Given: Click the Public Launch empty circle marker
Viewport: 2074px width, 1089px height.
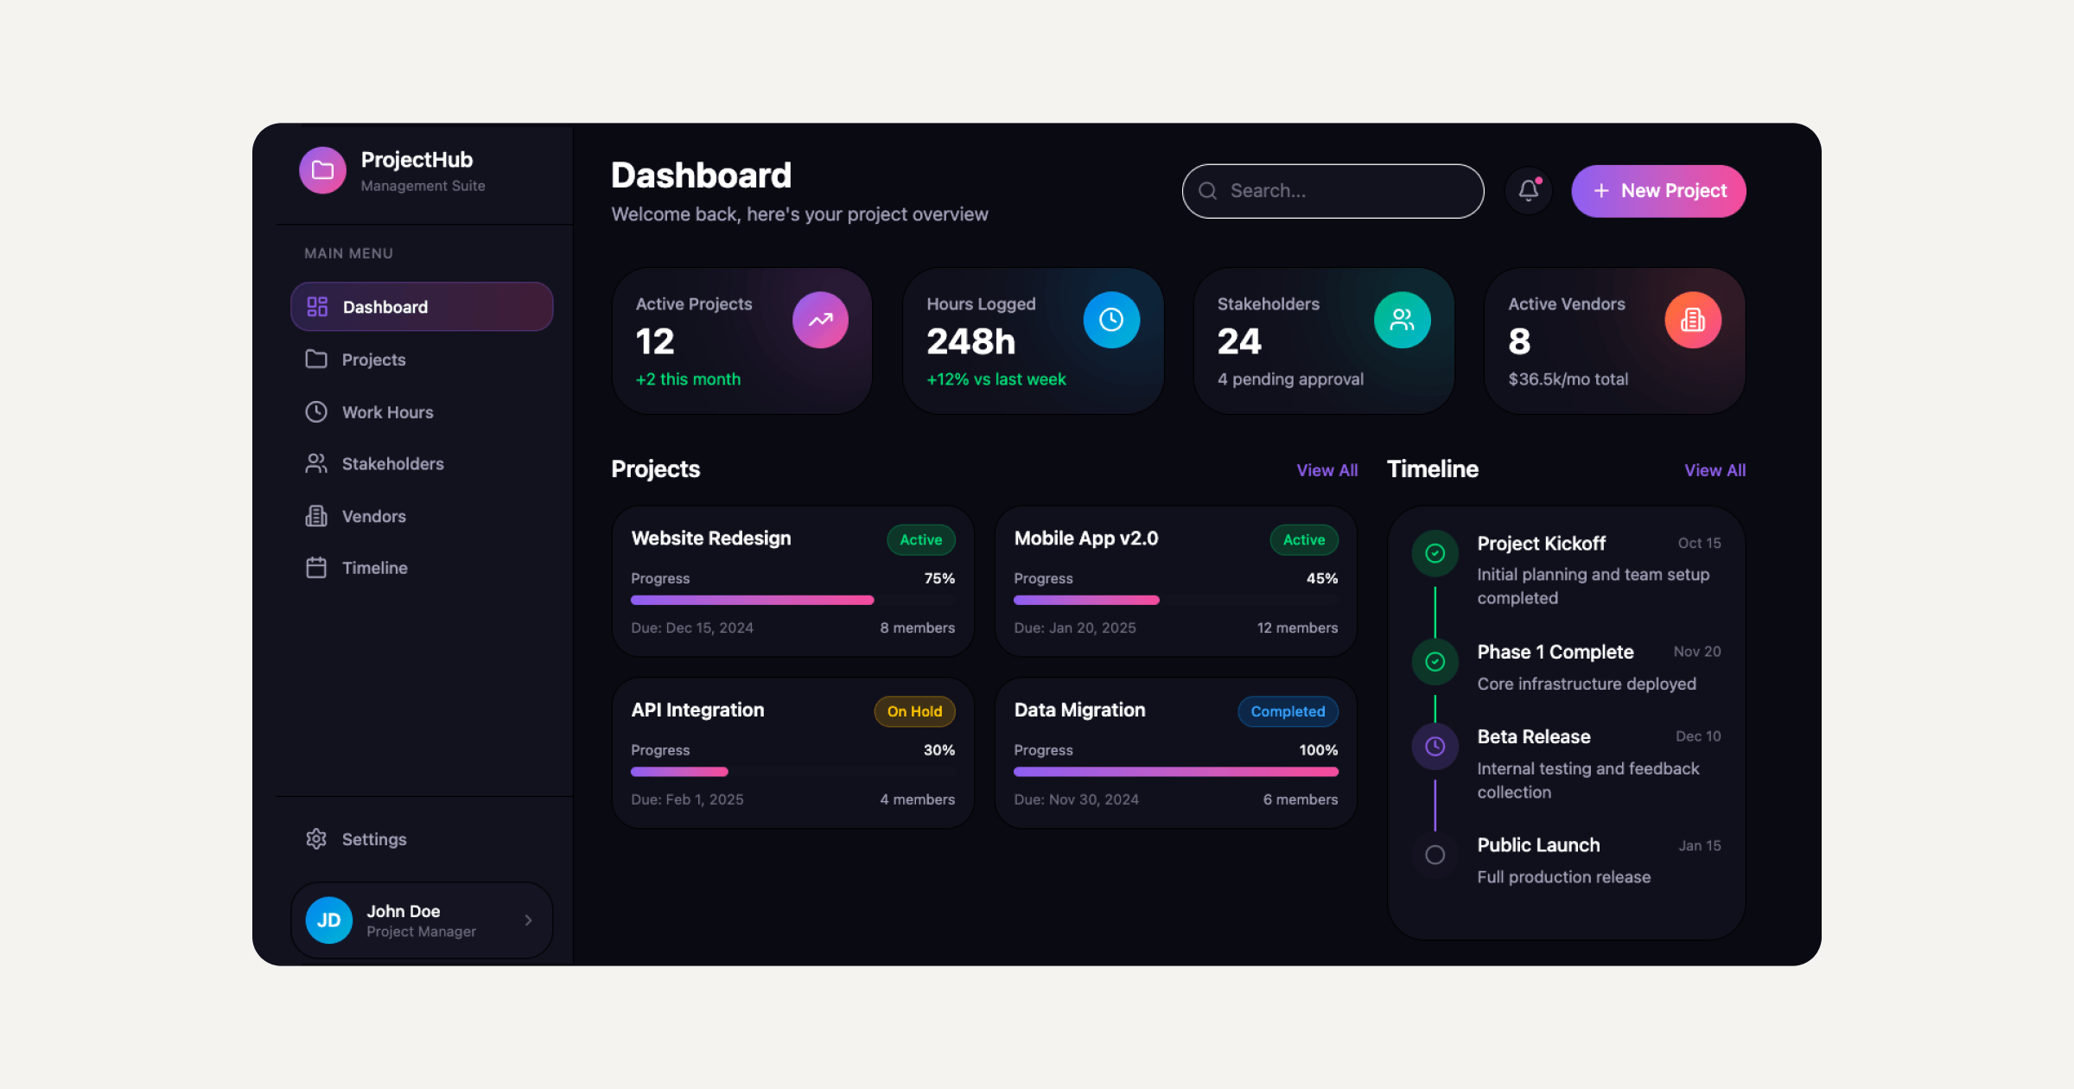Looking at the screenshot, I should [1435, 854].
